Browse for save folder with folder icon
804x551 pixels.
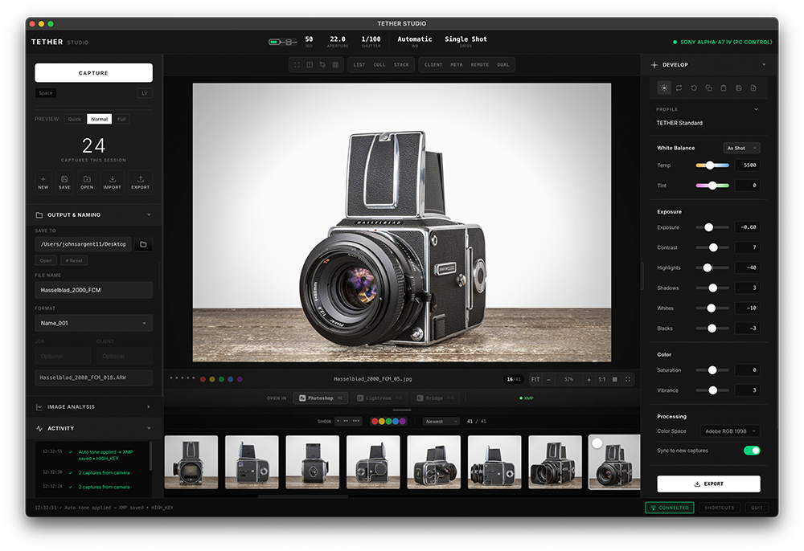pos(144,244)
